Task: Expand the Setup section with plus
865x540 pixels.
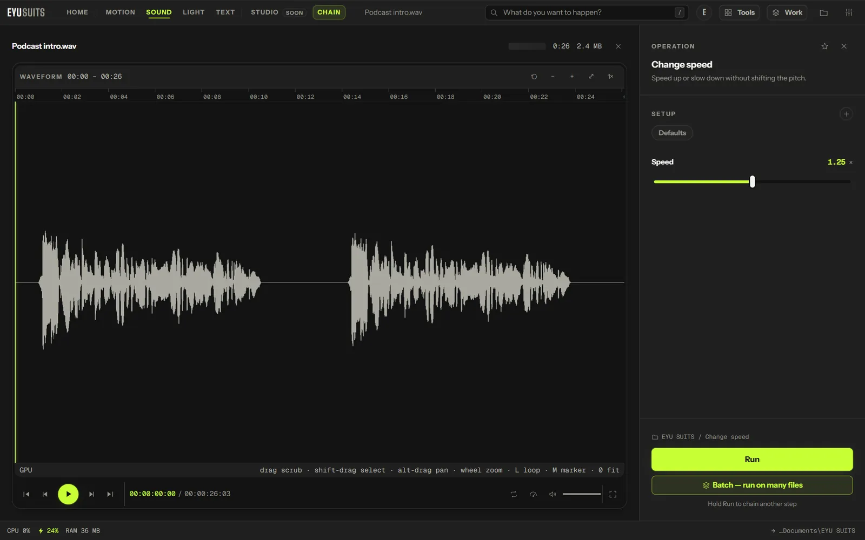Action: [x=846, y=114]
